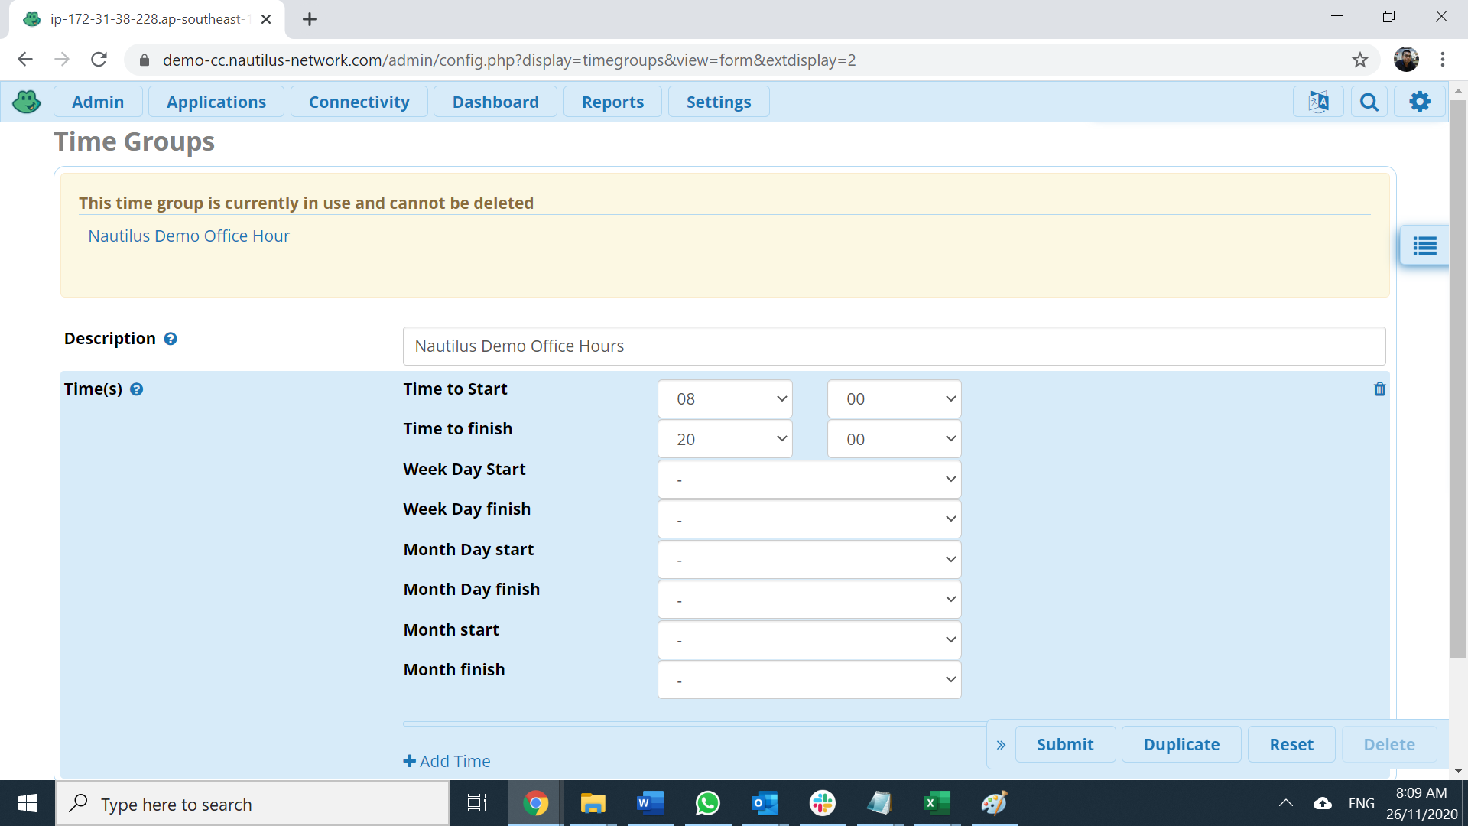Screen dimensions: 1468x826
Task: Open Excel from taskbar
Action: point(937,803)
